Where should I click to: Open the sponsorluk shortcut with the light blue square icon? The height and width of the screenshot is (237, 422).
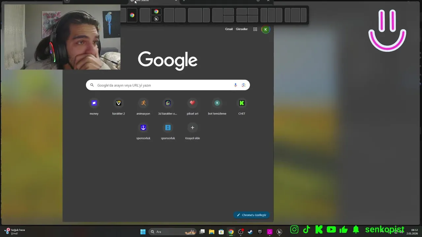(x=168, y=132)
